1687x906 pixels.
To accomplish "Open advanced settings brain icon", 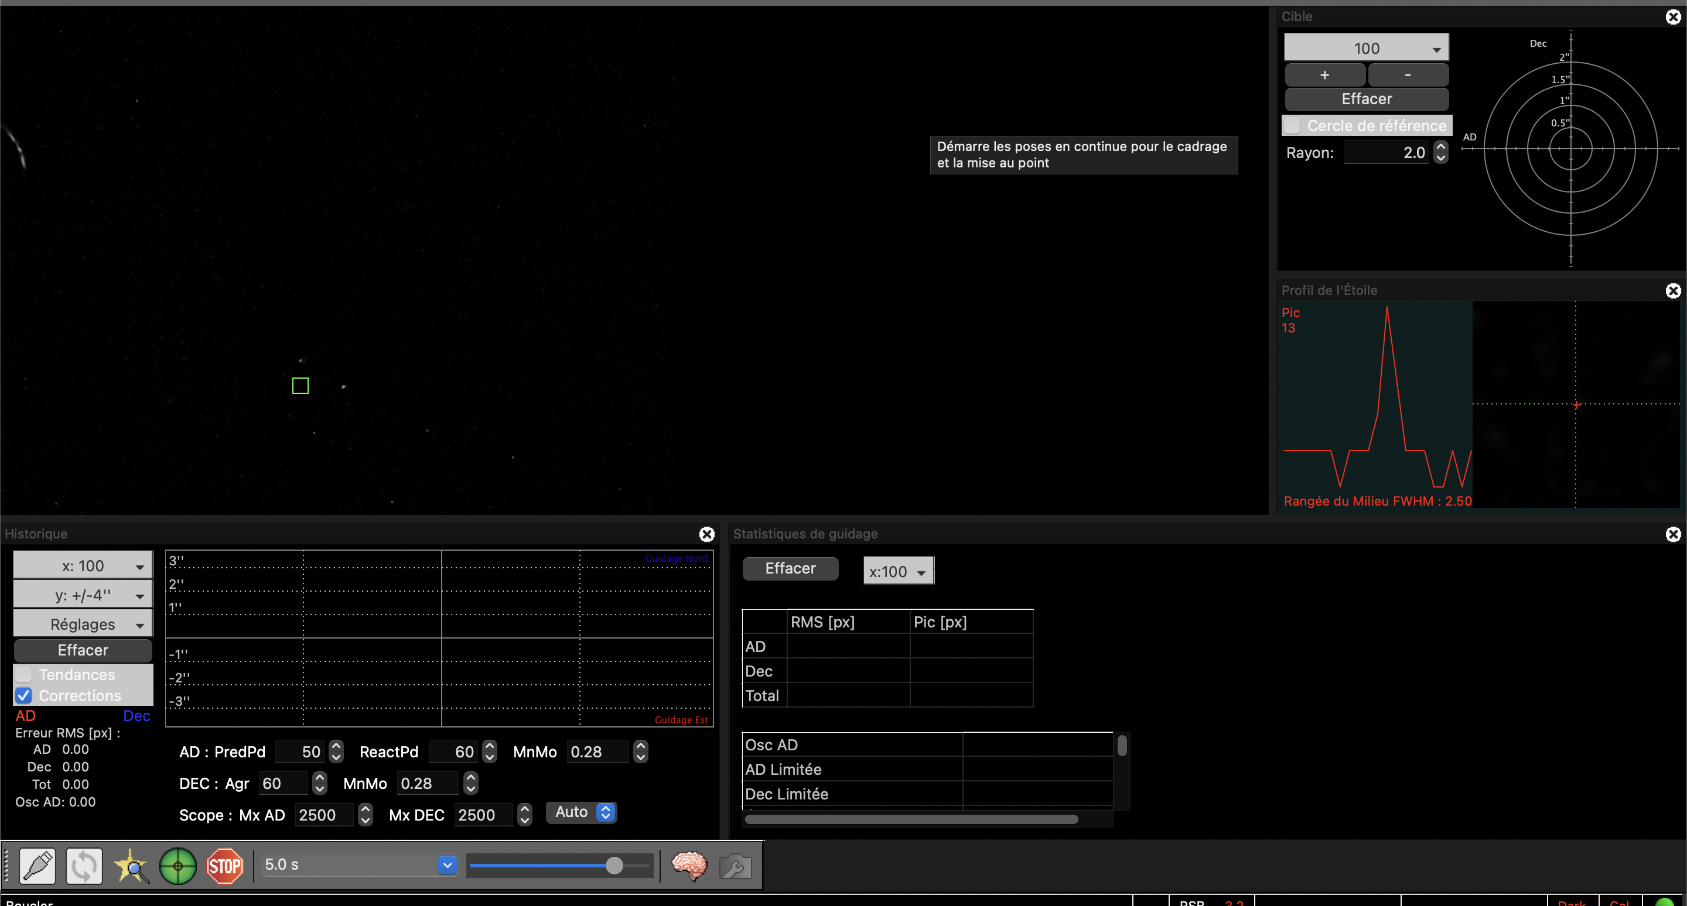I will pos(689,866).
